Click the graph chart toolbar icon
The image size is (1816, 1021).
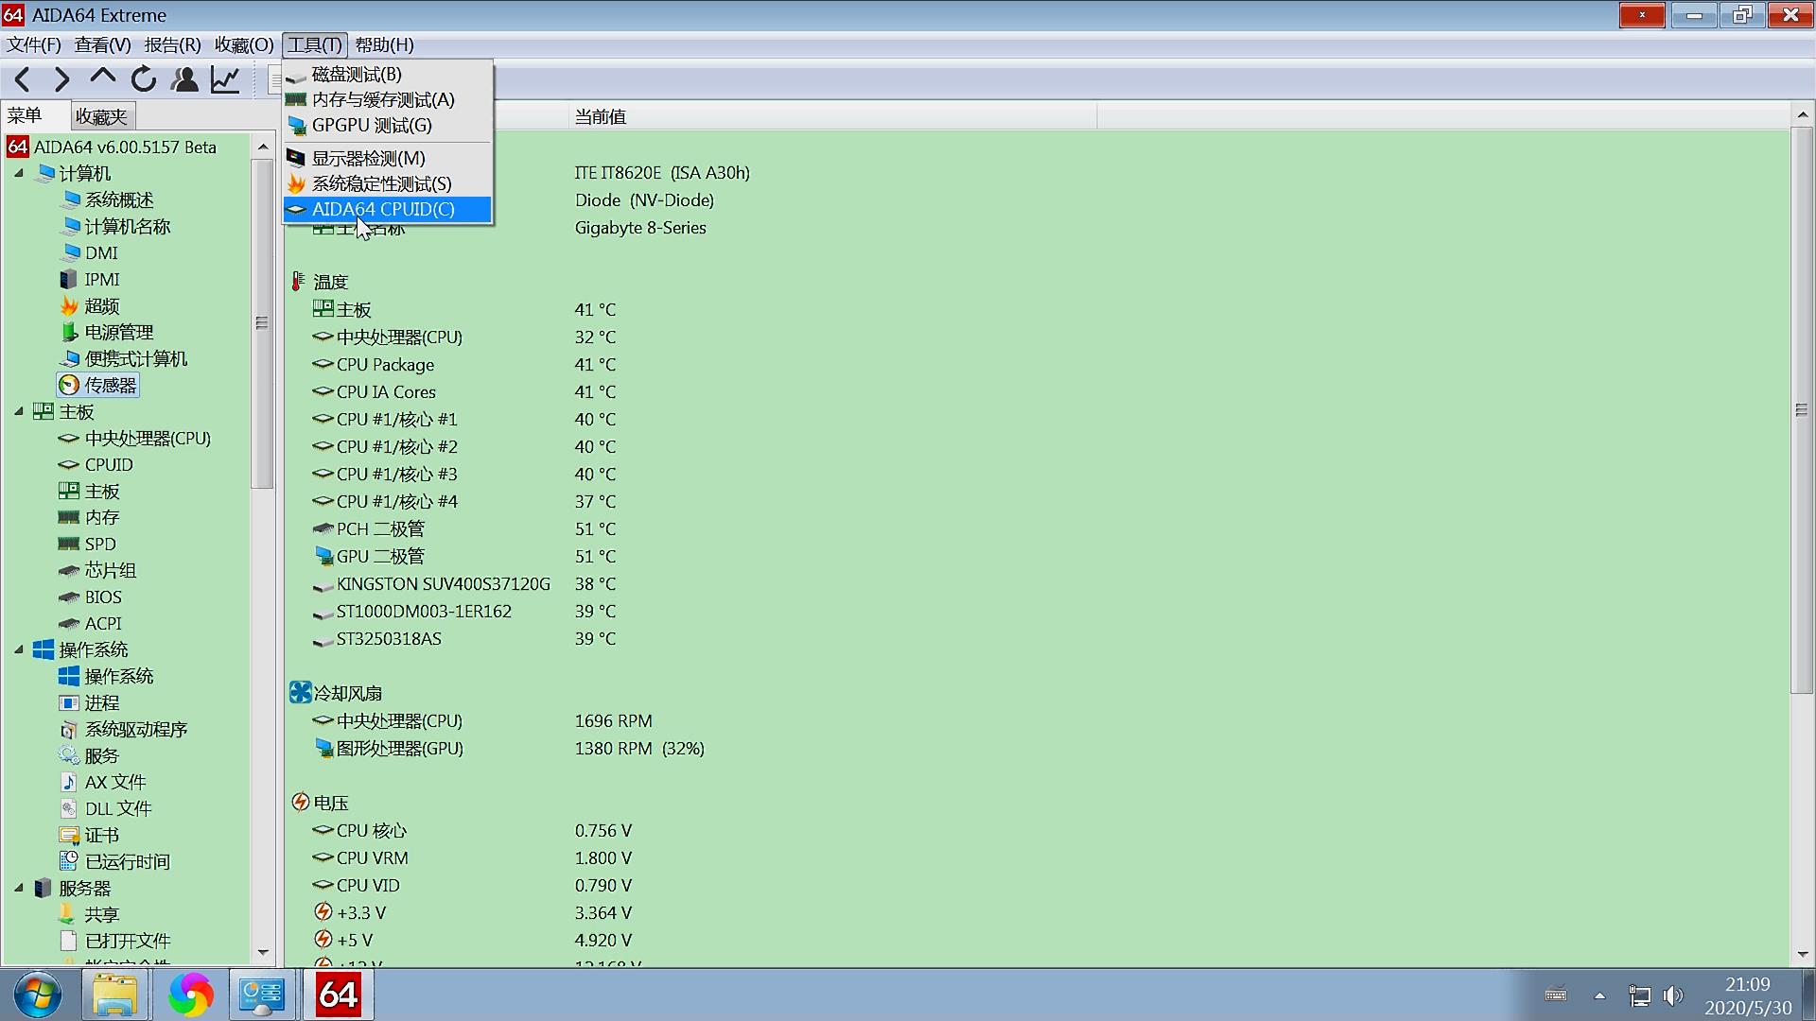[225, 80]
